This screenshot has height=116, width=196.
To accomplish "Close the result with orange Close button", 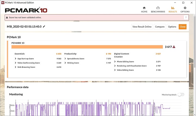I will (x=182, y=27).
